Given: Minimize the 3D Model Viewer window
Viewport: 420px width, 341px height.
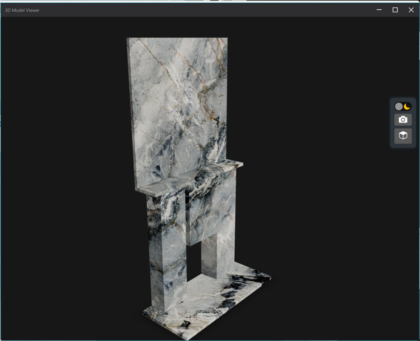Looking at the screenshot, I should (x=379, y=10).
